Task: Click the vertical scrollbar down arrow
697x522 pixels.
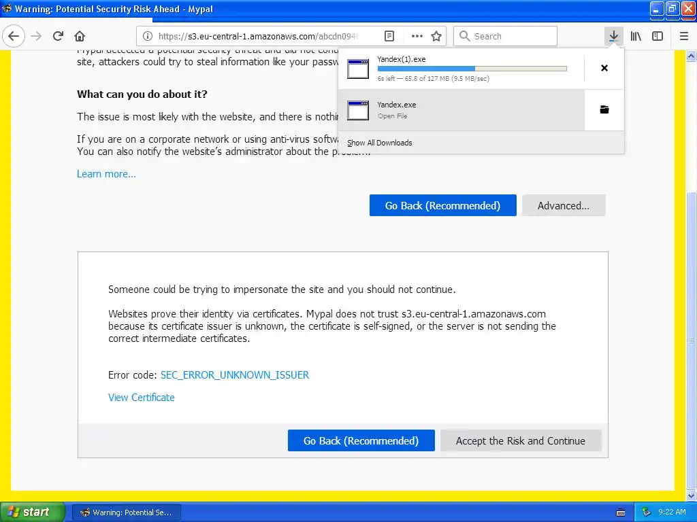Action: pos(692,495)
